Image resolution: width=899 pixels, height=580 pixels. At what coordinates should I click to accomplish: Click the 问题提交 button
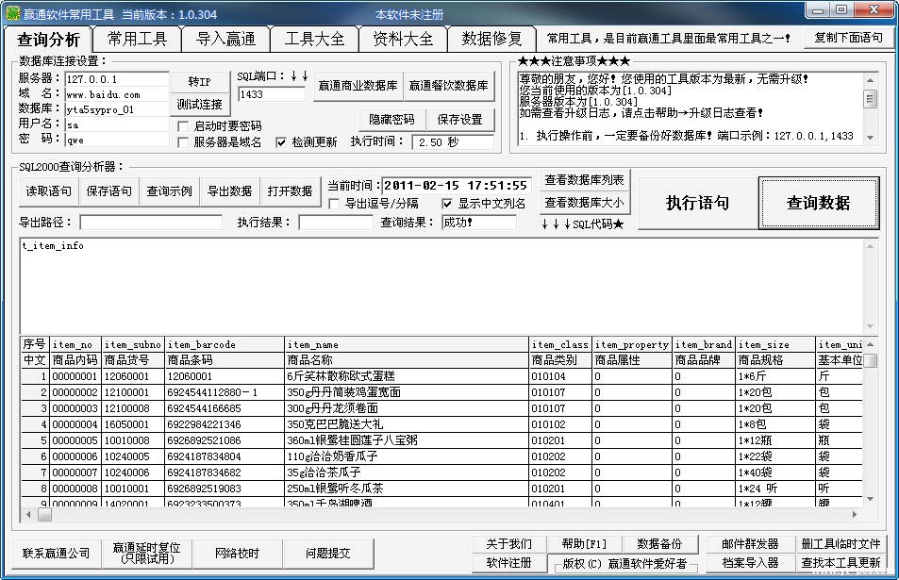pyautogui.click(x=328, y=554)
